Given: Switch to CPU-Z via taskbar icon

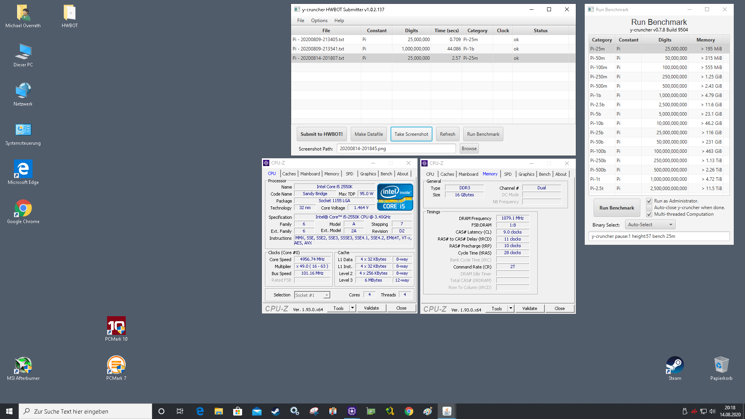Looking at the screenshot, I should coord(352,411).
